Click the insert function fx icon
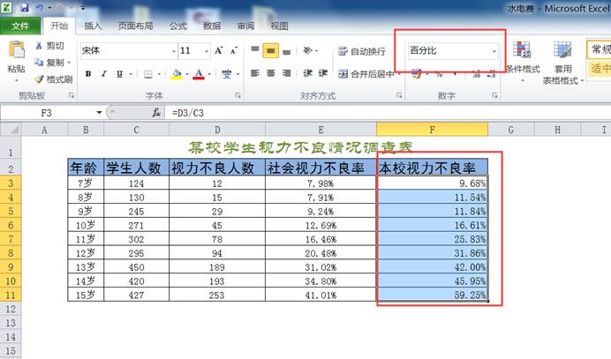The height and width of the screenshot is (359, 611). [x=156, y=113]
